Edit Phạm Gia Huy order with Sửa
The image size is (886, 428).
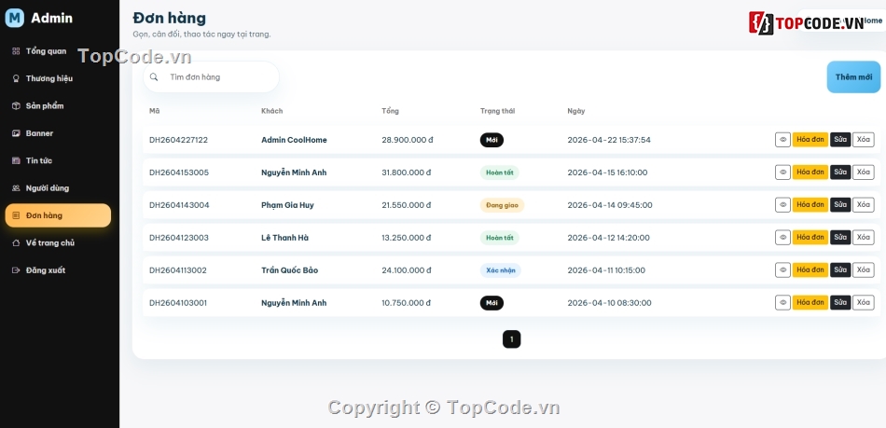point(840,205)
